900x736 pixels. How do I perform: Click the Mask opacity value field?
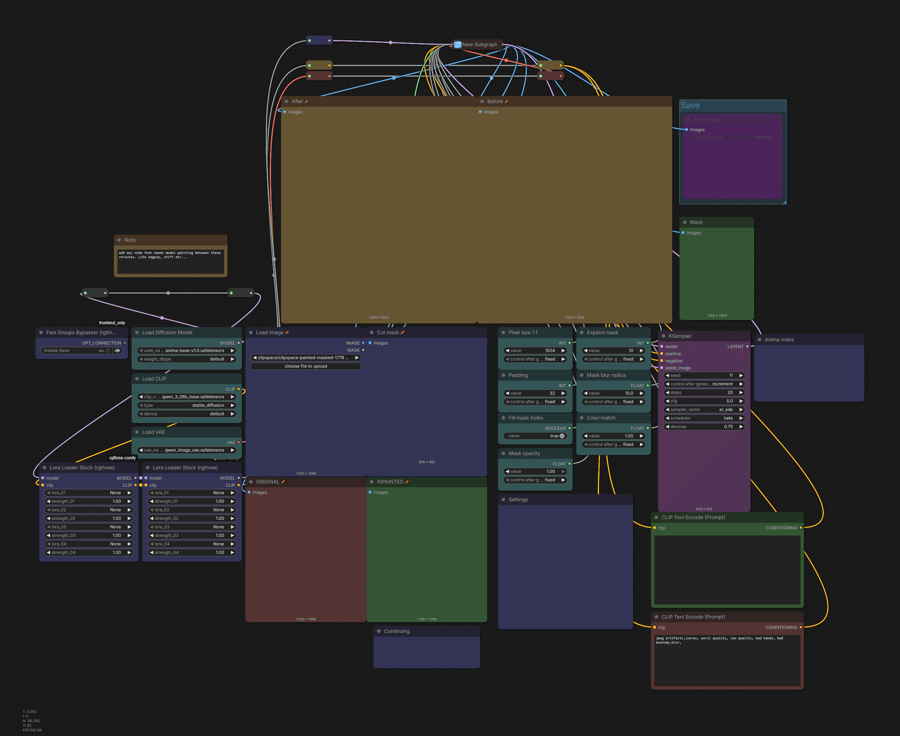point(535,471)
